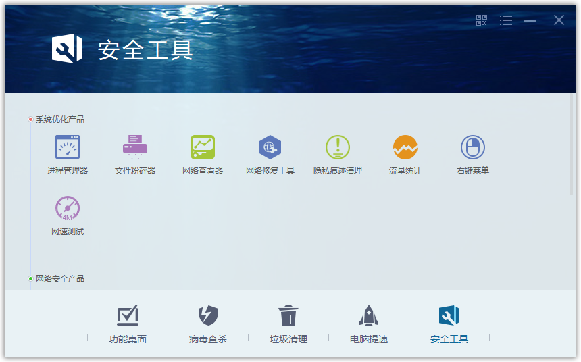
Task: Click the QR code icon in title bar
Action: (x=482, y=20)
